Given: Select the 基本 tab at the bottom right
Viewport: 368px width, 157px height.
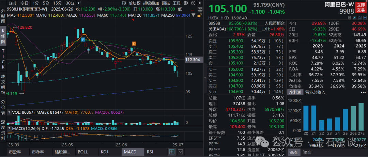Looking at the screenshot, I should pyautogui.click(x=294, y=152).
